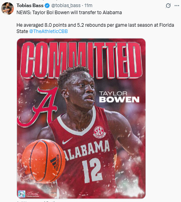Image resolution: width=181 pixels, height=202 pixels.
Task: Open Tobias Bass profile avatar
Action: [x=7, y=8]
